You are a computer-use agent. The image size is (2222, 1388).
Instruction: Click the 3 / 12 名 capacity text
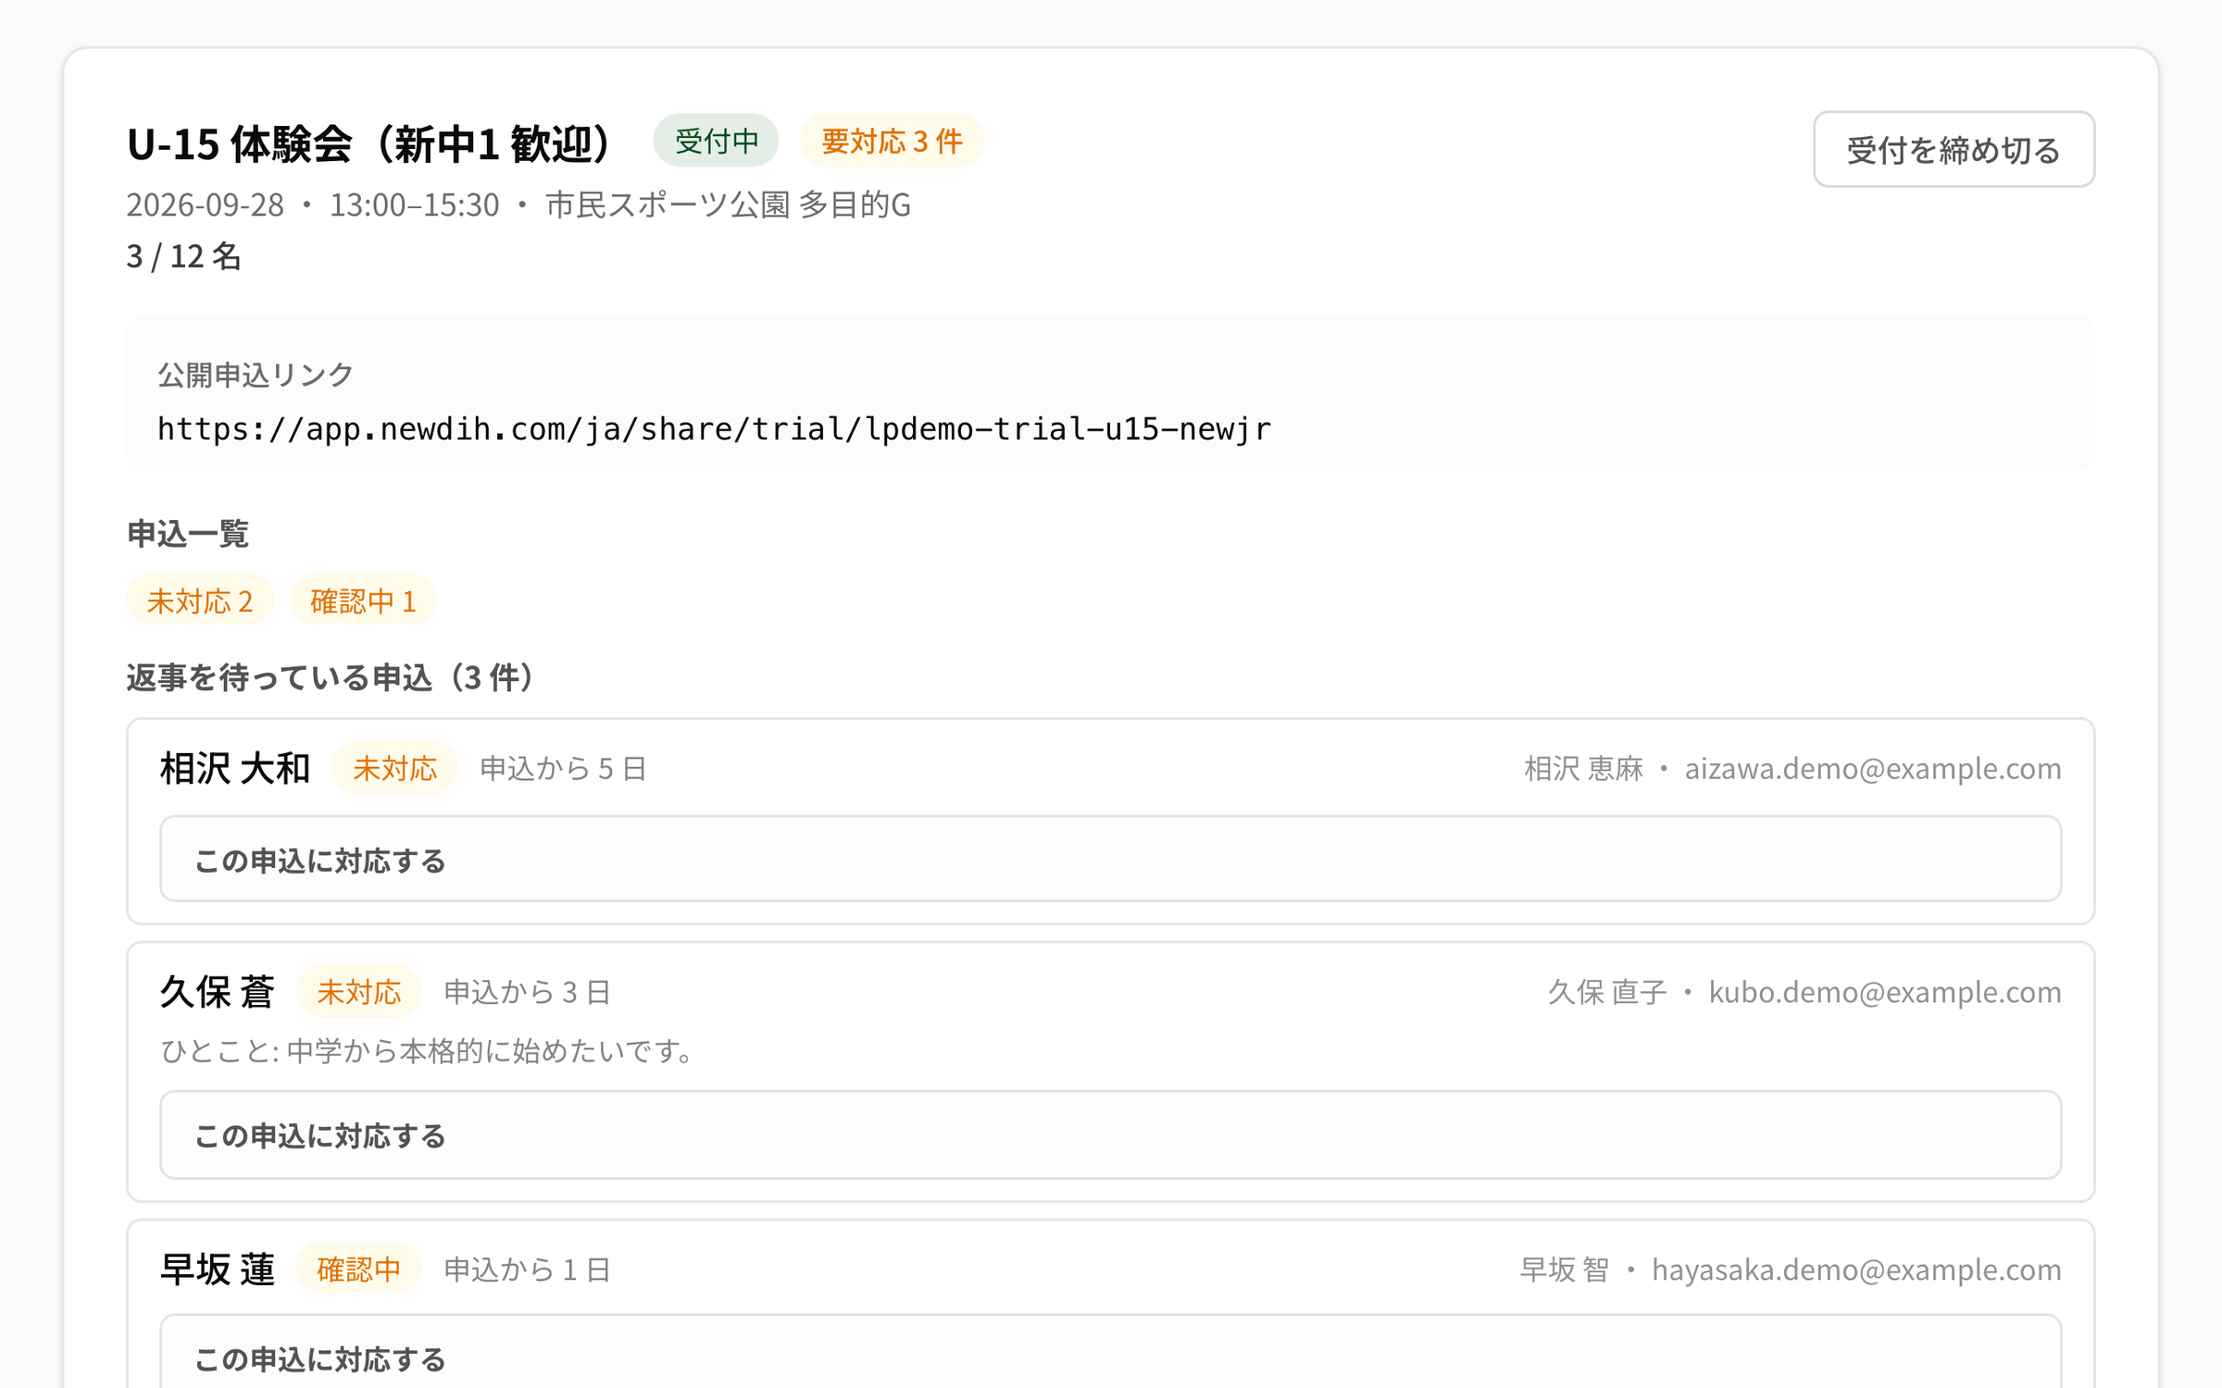183,256
